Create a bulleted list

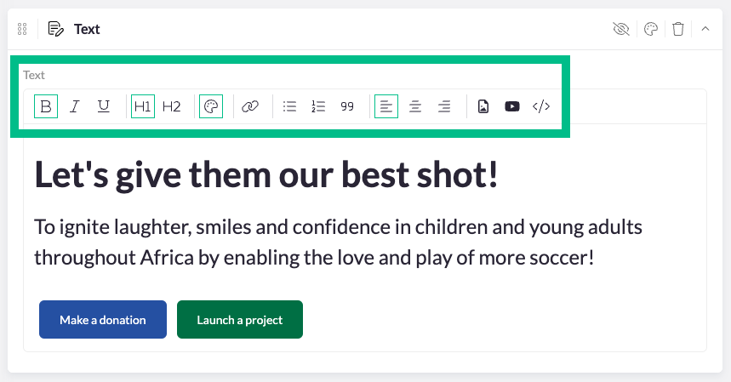pyautogui.click(x=289, y=106)
